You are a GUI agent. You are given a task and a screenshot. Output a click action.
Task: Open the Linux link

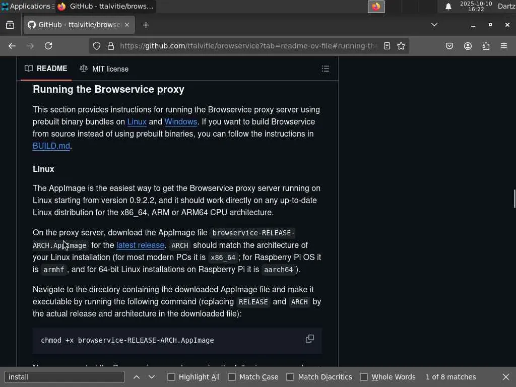point(137,122)
